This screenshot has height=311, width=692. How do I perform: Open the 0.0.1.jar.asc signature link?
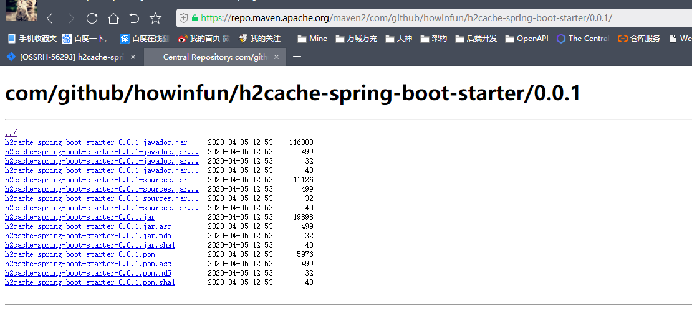click(x=88, y=226)
